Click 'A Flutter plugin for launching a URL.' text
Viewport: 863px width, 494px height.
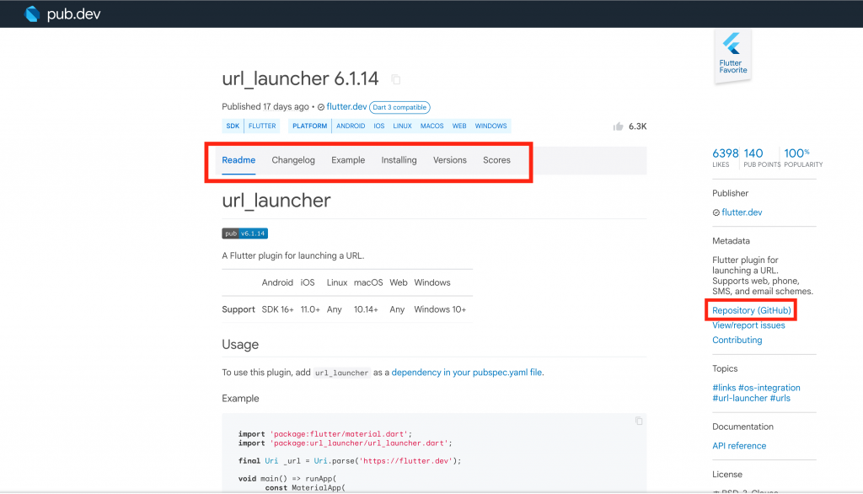click(292, 255)
